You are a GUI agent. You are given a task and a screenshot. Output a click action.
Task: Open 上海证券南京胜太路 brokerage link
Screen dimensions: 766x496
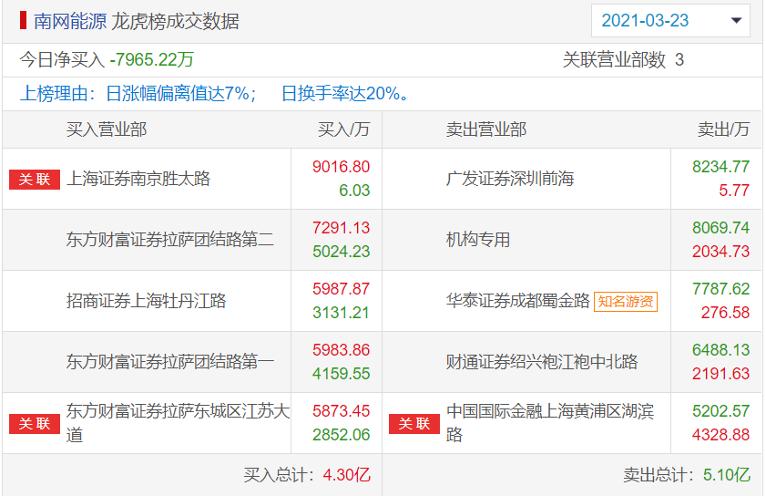tap(138, 179)
